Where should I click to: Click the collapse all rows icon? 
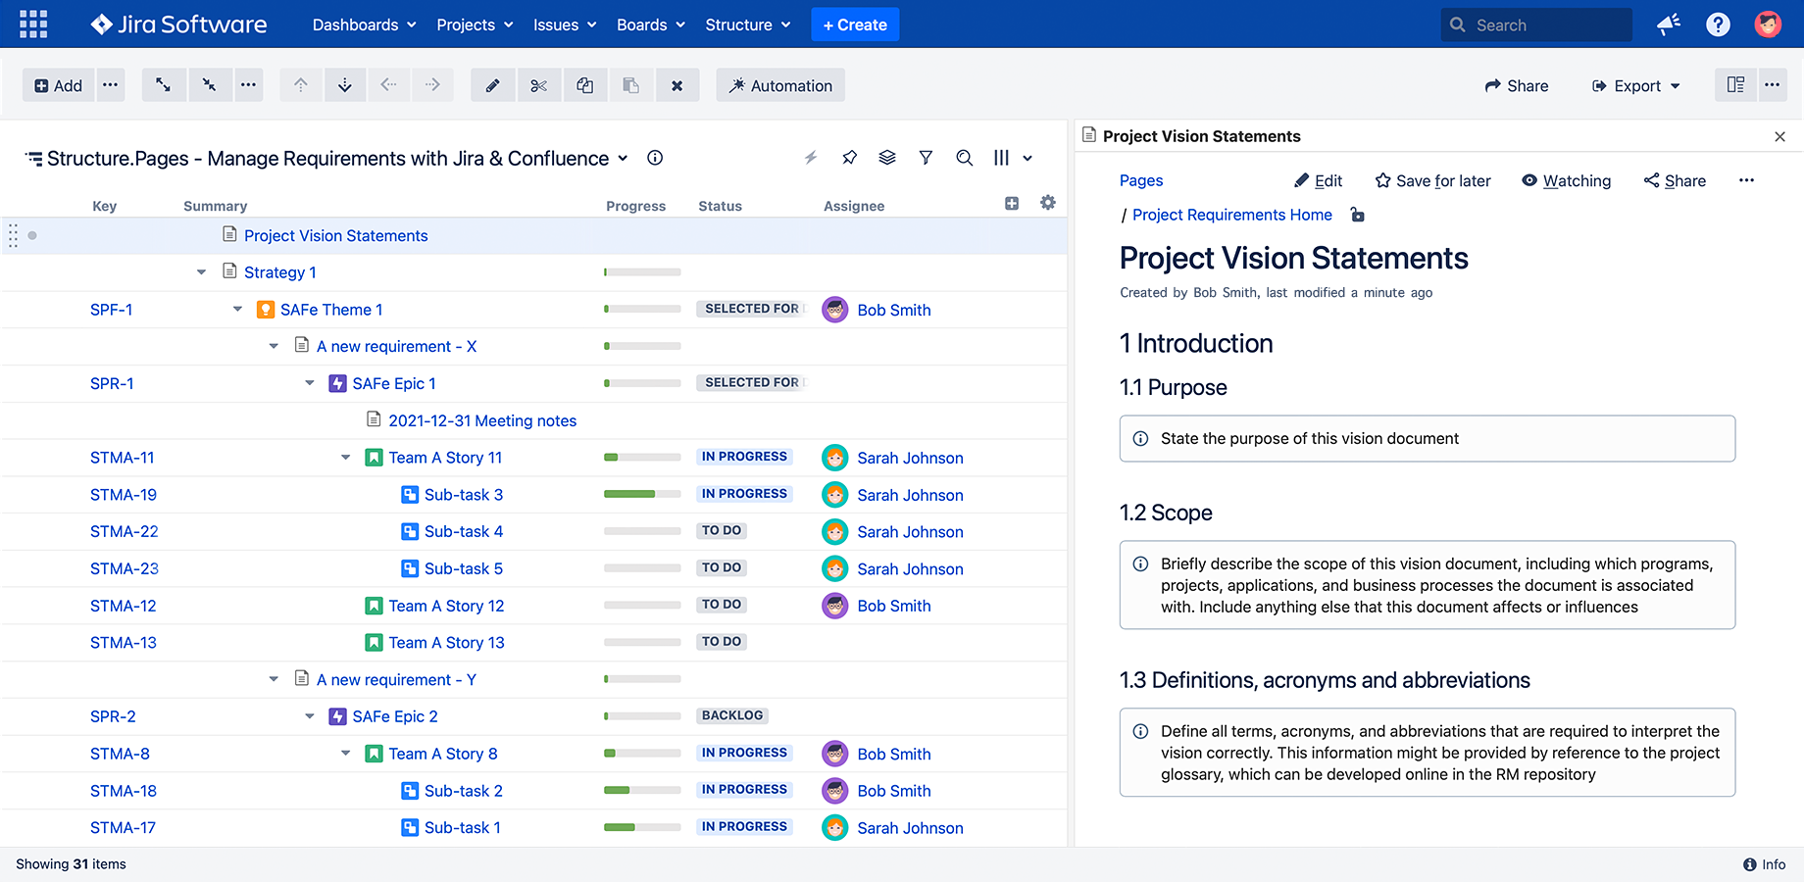(x=209, y=85)
